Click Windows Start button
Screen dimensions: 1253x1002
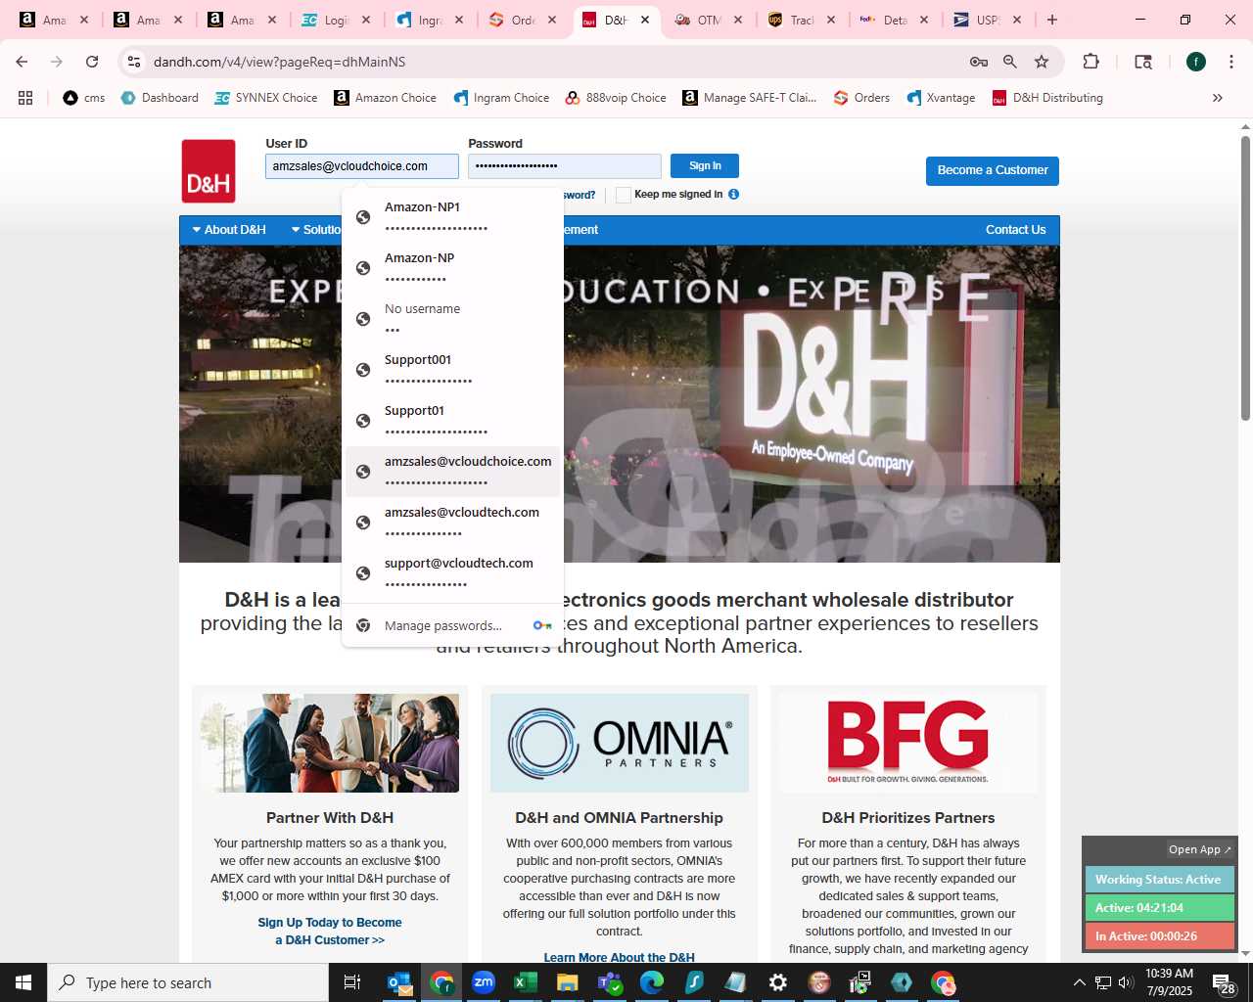[x=23, y=982]
